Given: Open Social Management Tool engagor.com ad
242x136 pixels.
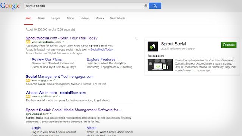Looking at the screenshot, I should [60, 76].
